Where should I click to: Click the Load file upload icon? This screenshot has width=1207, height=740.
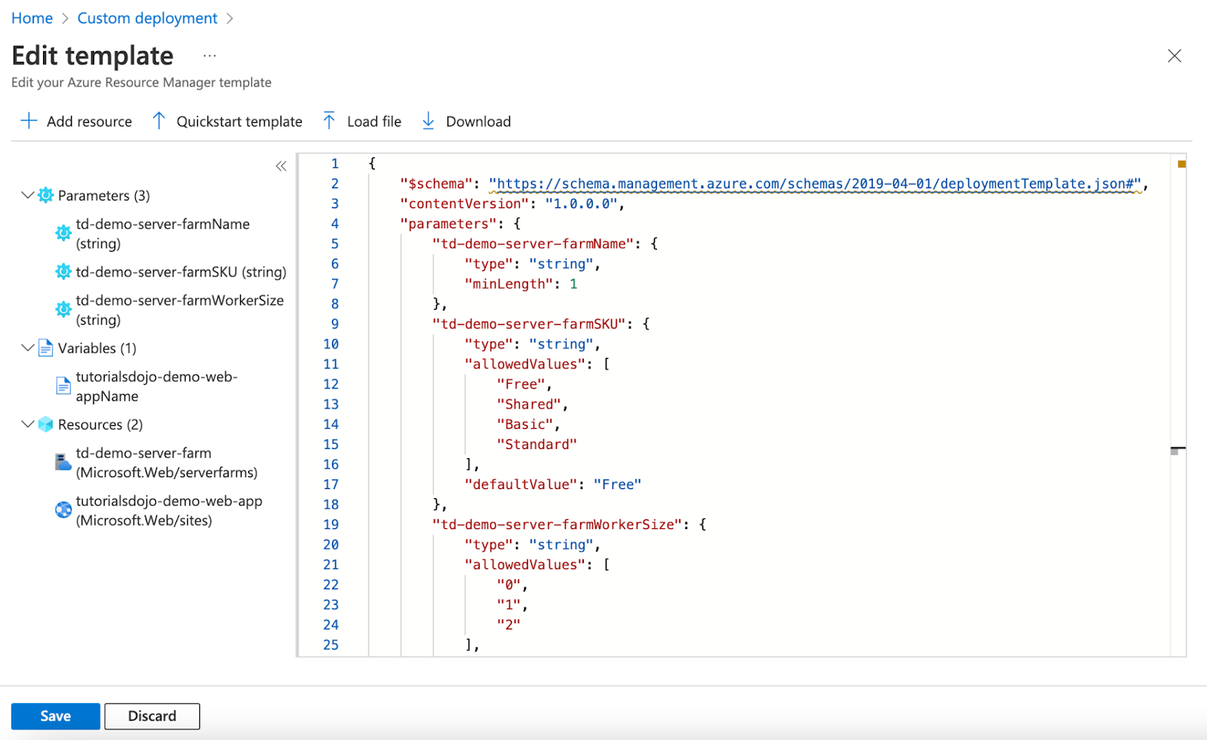pyautogui.click(x=329, y=121)
